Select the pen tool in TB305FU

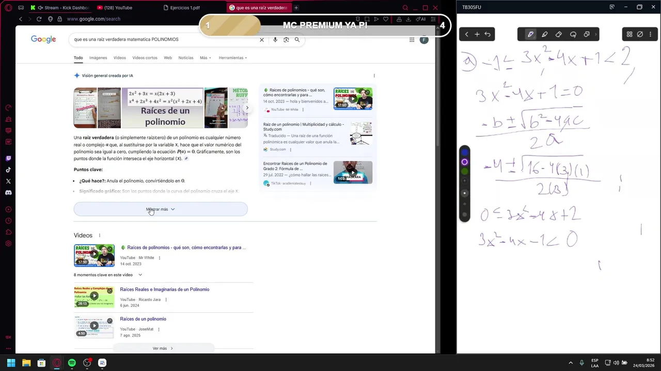point(530,34)
